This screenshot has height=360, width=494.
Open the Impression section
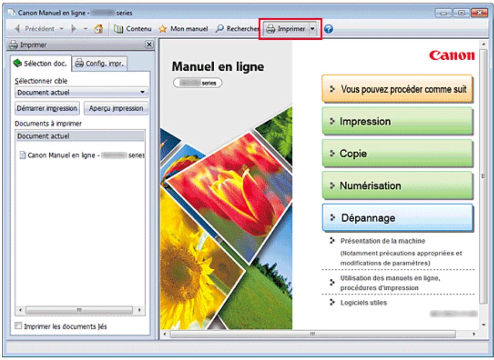(397, 122)
